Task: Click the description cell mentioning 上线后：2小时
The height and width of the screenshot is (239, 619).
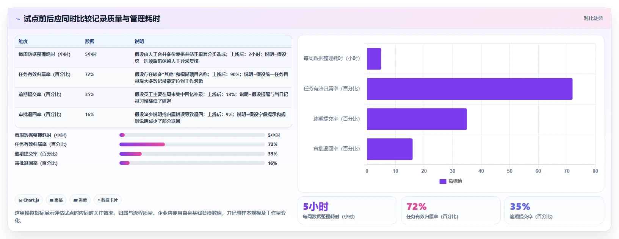Action: 211,57
